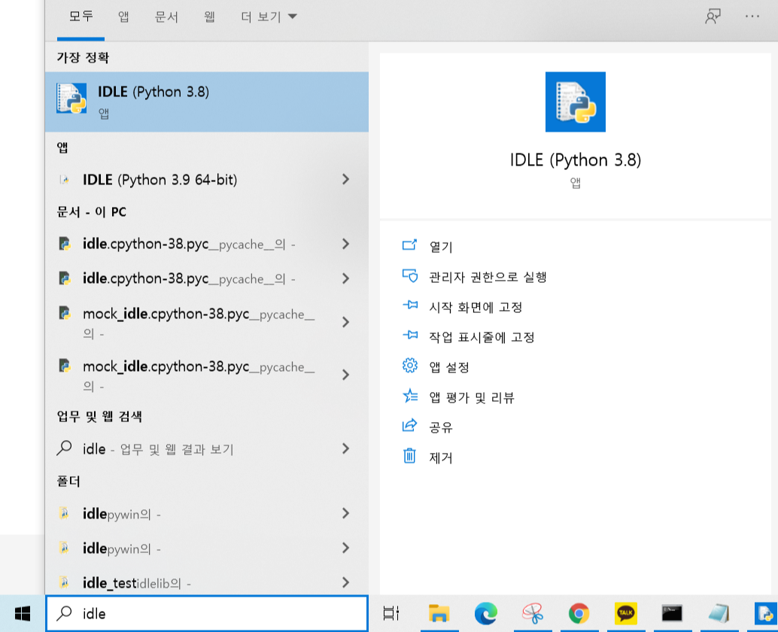The width and height of the screenshot is (778, 632).
Task: Click the large IDLE Python 3.8 preview icon
Action: tap(575, 102)
